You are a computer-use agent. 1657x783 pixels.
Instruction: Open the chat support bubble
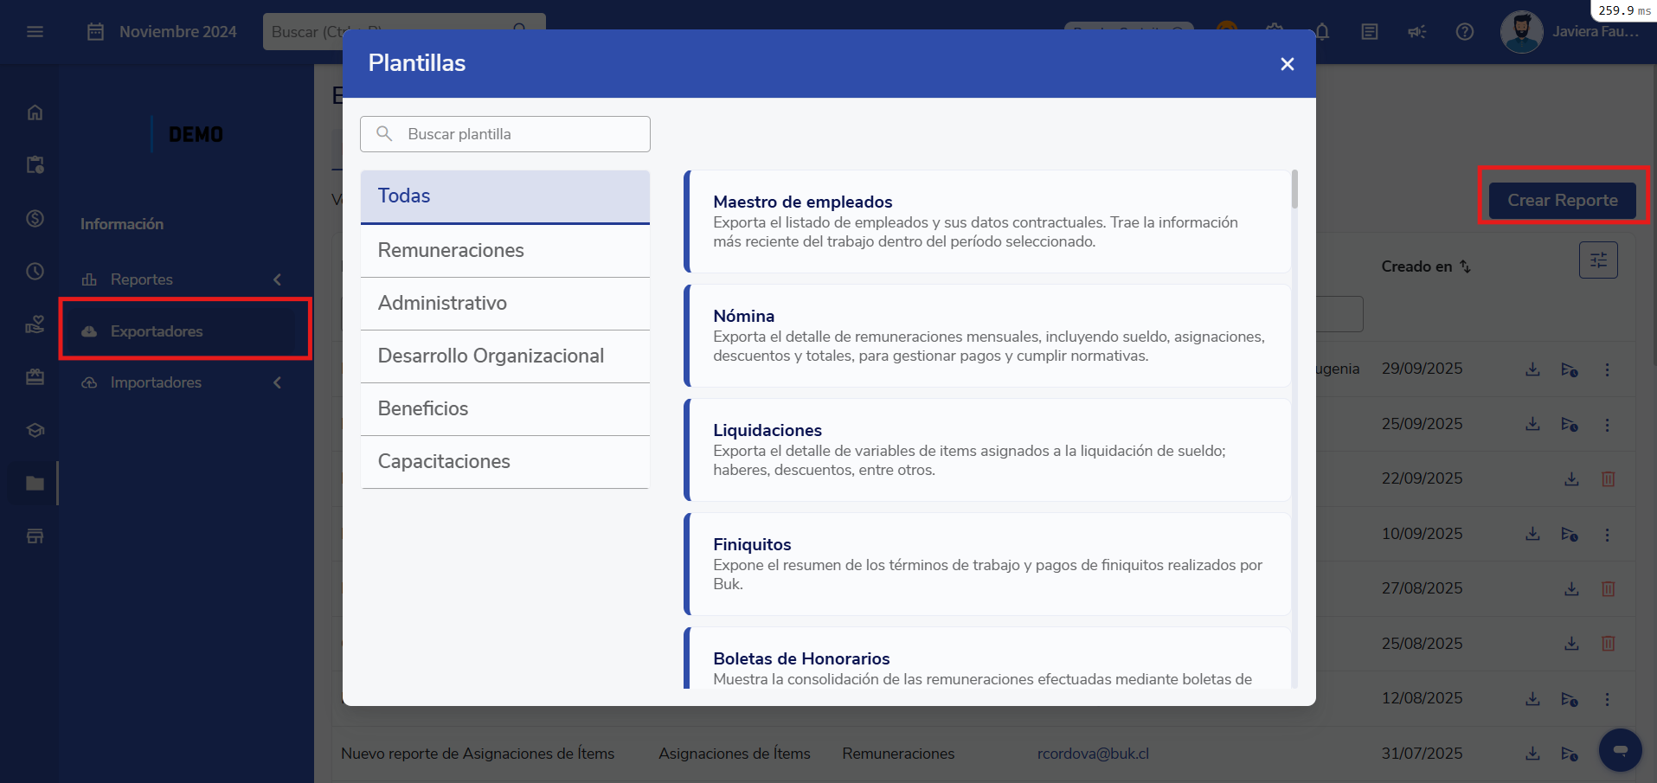tap(1620, 749)
